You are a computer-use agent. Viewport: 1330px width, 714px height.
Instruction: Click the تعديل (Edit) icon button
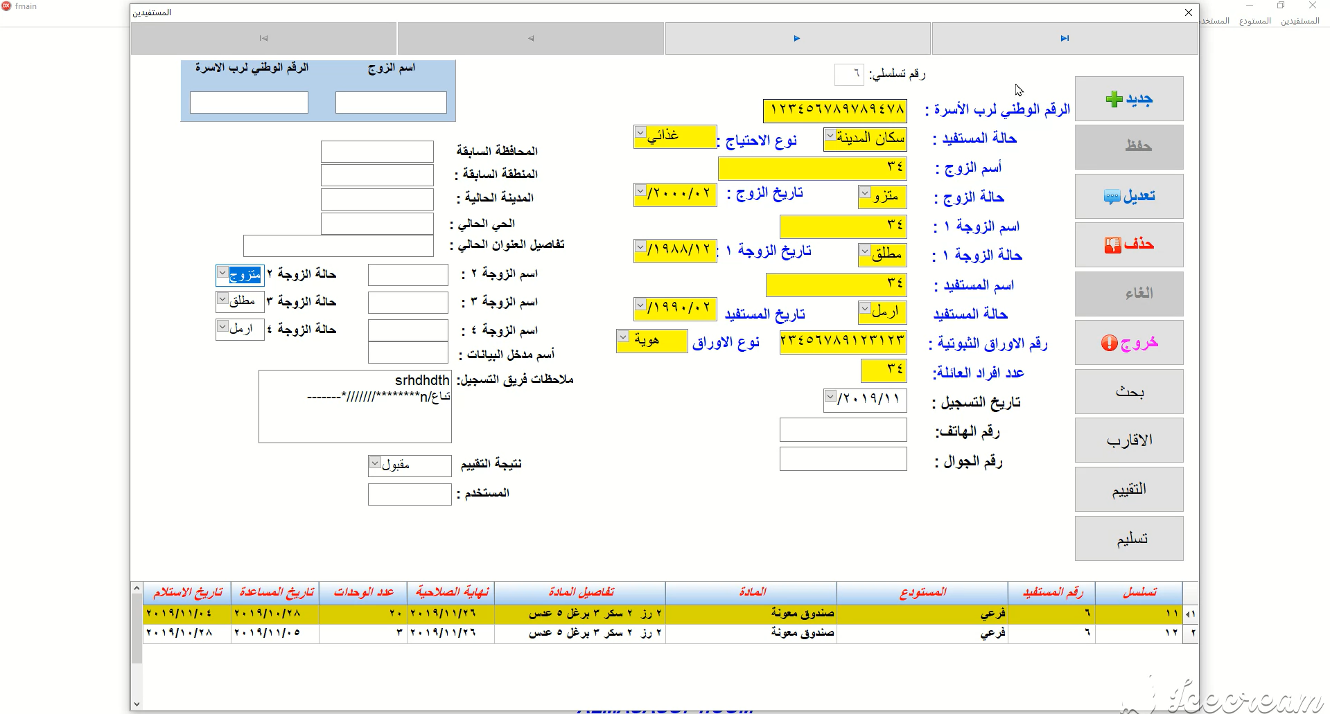click(x=1128, y=196)
